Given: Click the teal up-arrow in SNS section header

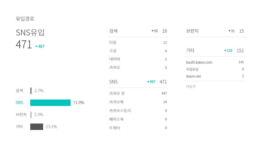Looking at the screenshot, I should tap(148, 82).
